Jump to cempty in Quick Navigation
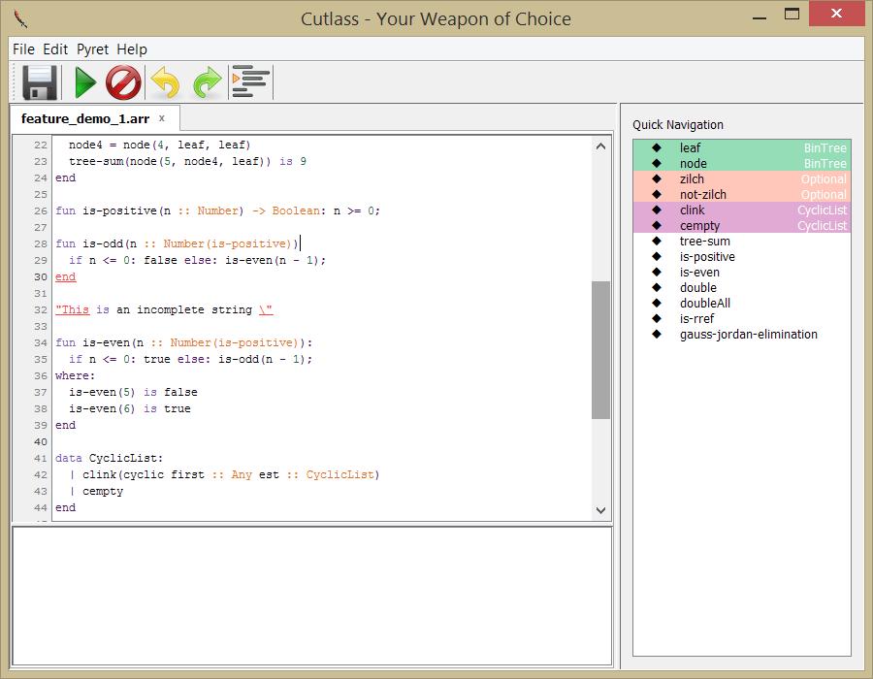Screen dimensions: 873x679 742,225
